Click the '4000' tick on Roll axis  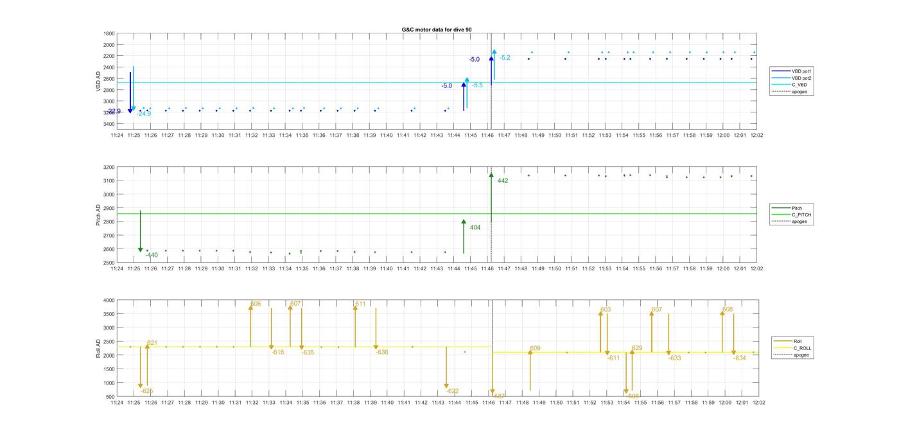coord(109,301)
